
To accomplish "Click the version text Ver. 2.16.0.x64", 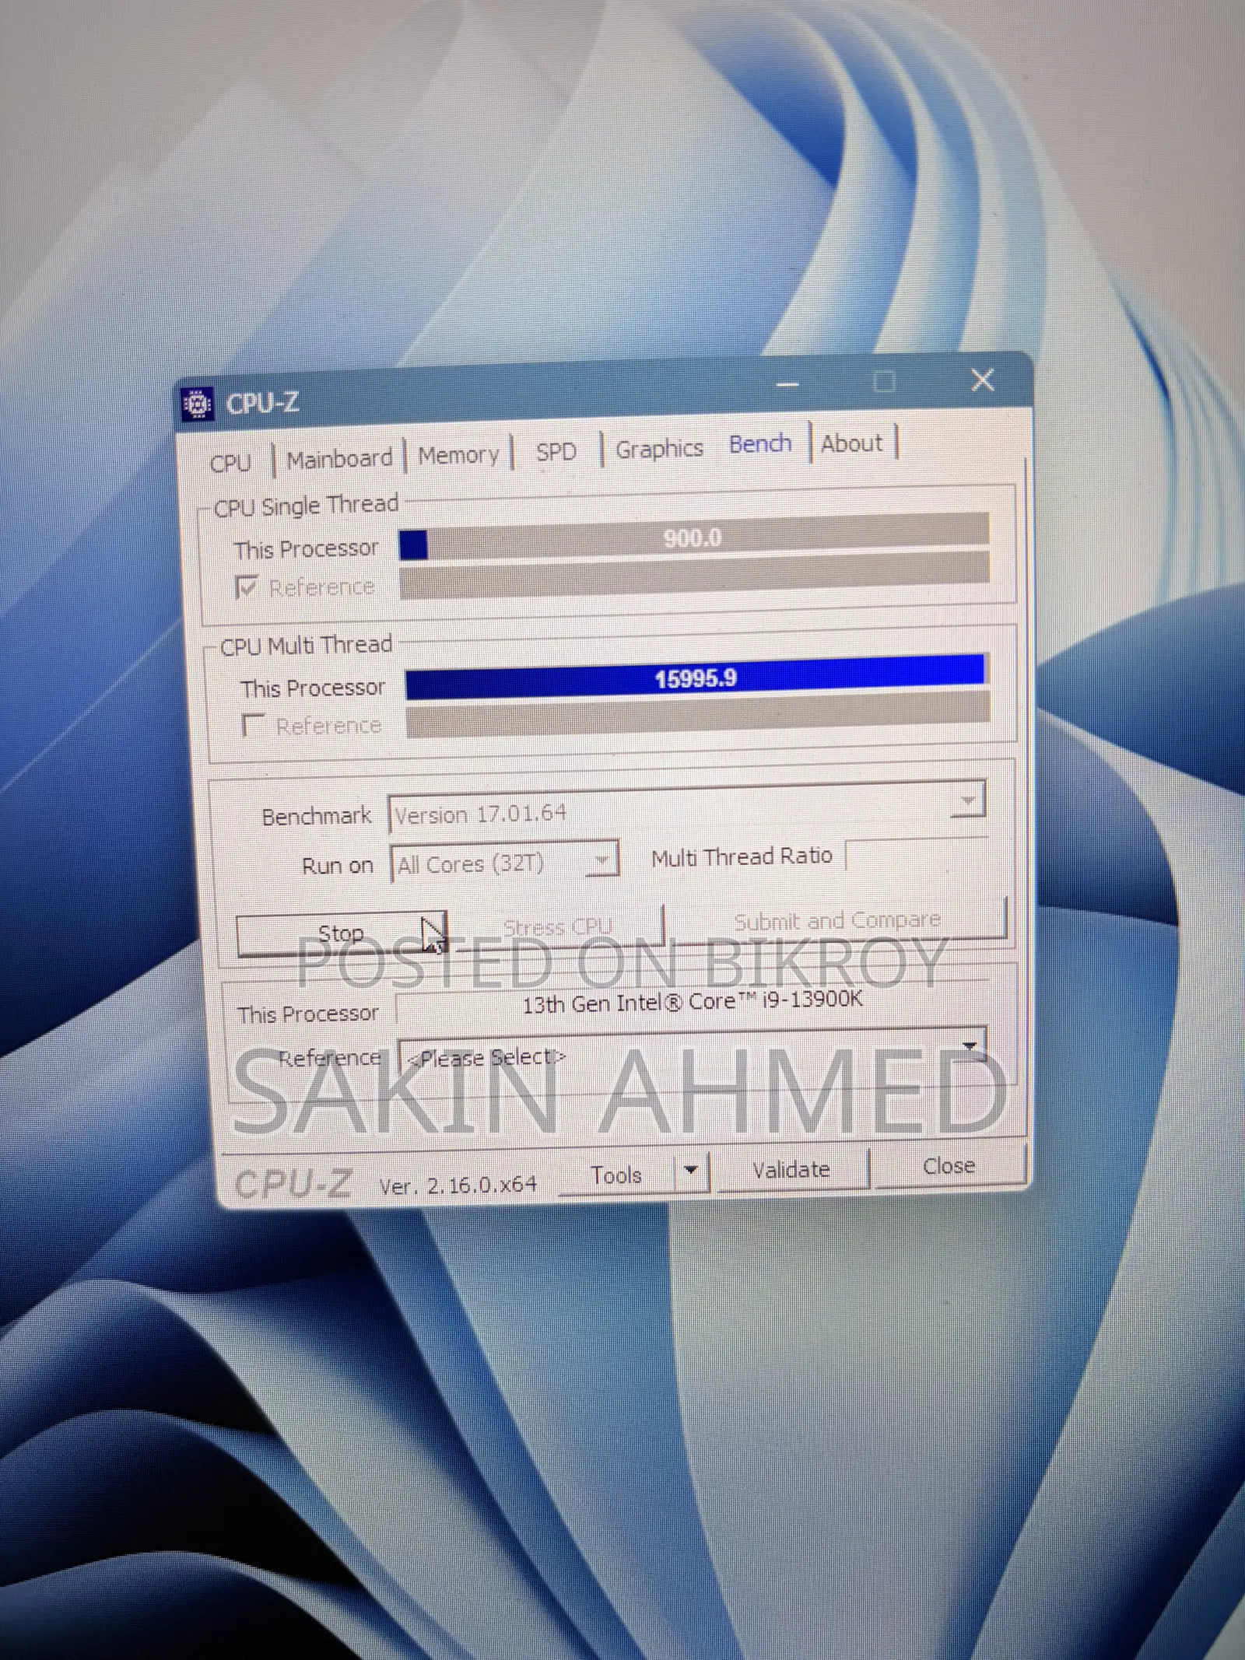I will coord(458,1184).
